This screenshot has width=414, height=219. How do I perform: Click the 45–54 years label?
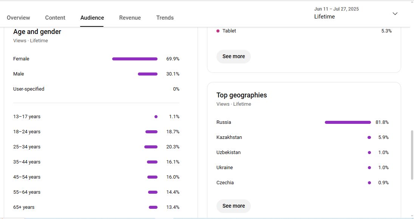[27, 177]
